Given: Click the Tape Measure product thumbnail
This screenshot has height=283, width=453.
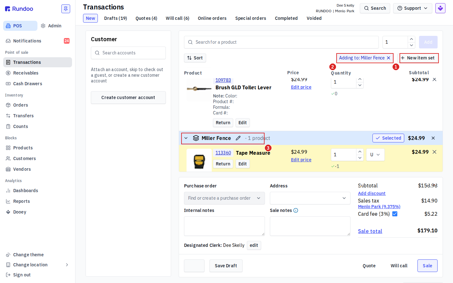Looking at the screenshot, I should [199, 161].
